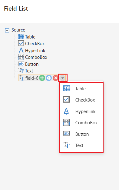Select the CheckBox field label in tree
119x190 pixels.
point(35,44)
